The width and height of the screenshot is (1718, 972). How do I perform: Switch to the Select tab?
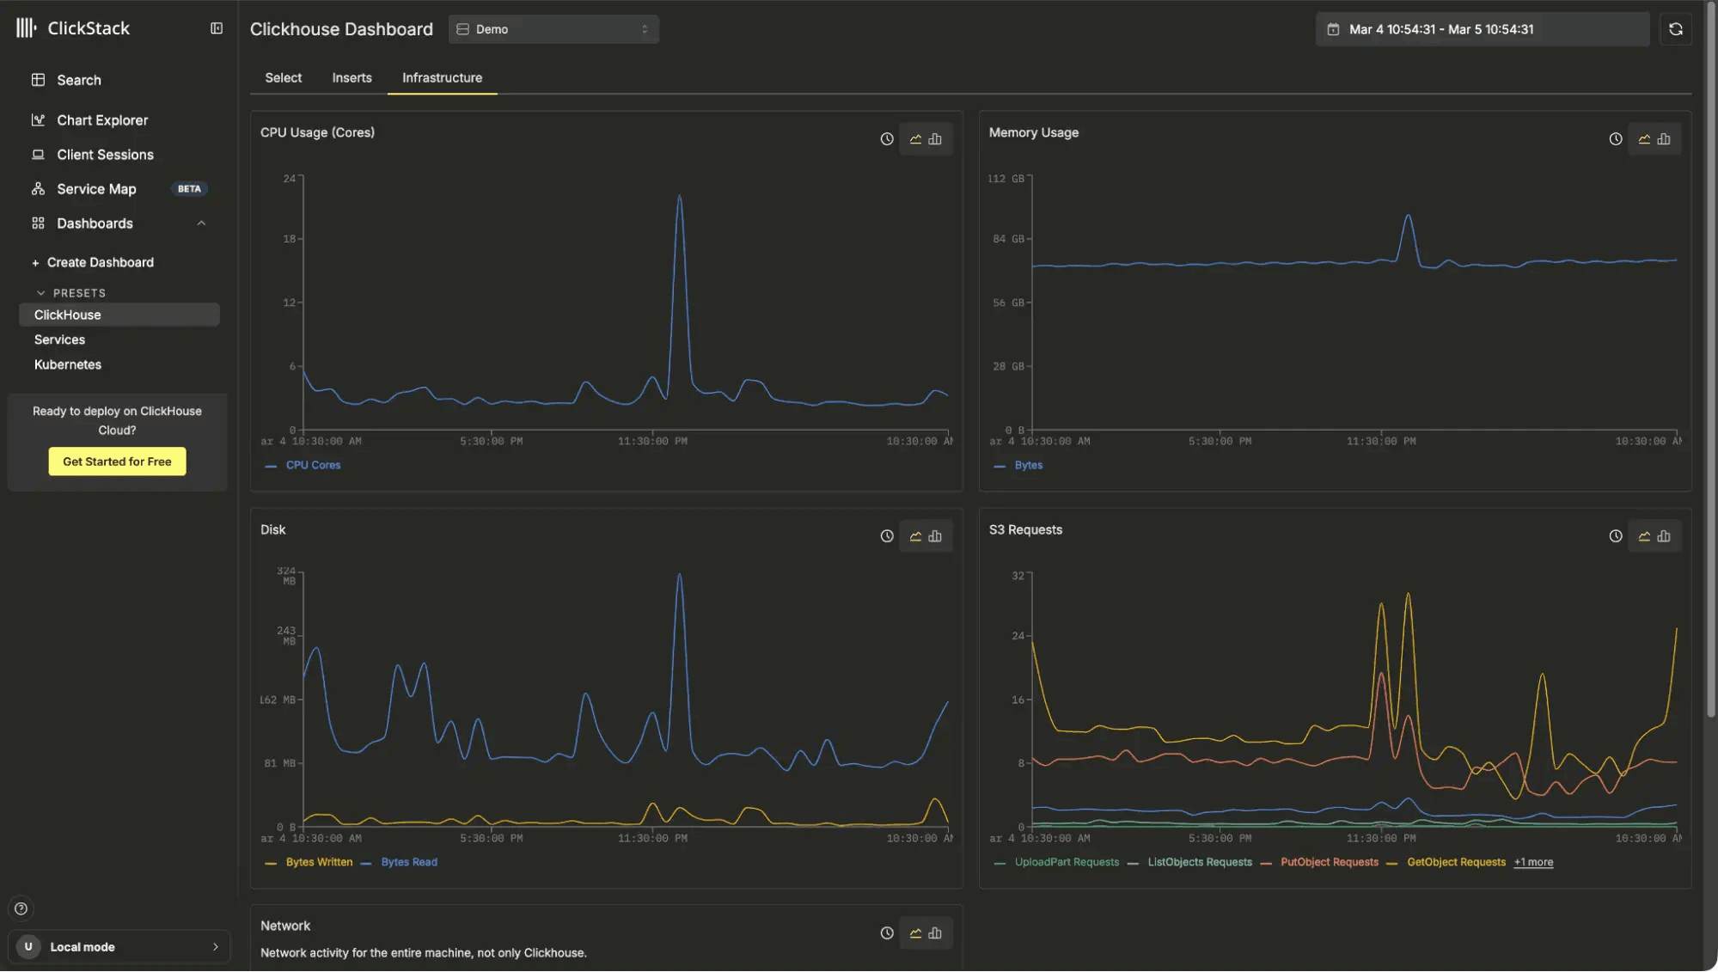[283, 78]
